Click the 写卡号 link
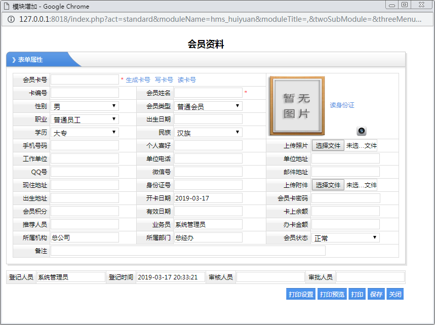 click(164, 80)
